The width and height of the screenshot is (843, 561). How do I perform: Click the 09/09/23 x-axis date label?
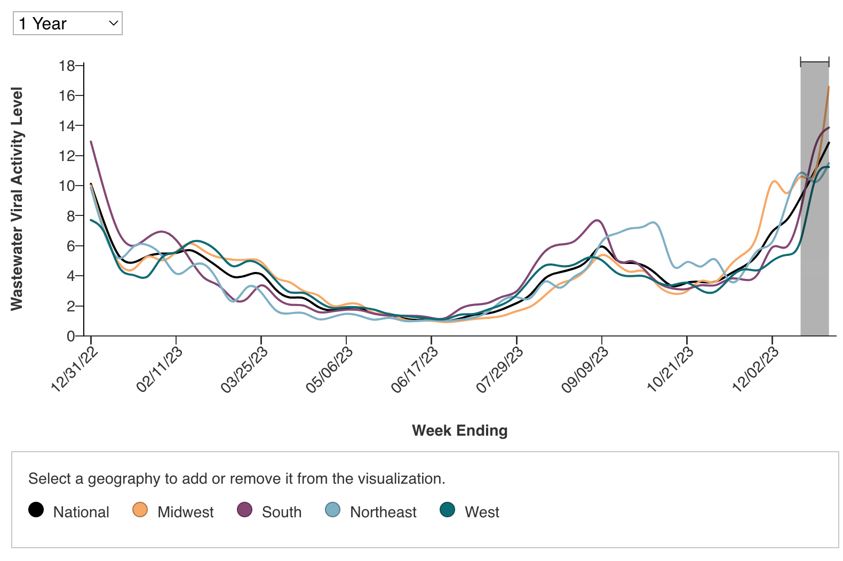585,370
